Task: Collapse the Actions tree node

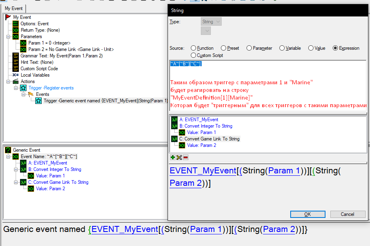Action: 8,81
